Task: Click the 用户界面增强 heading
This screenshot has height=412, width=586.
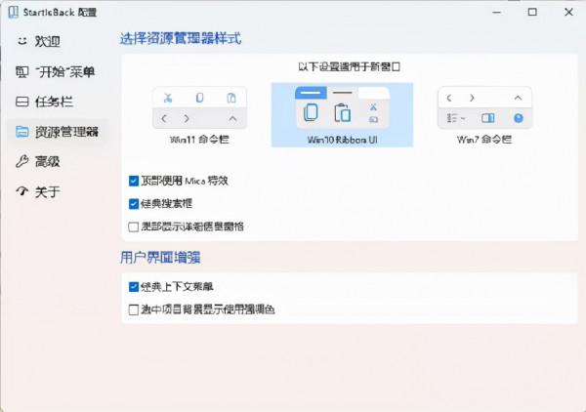Action: coord(160,258)
